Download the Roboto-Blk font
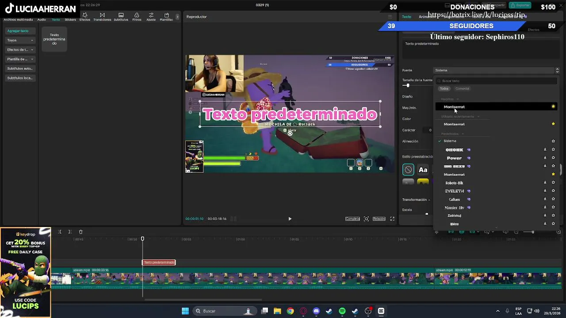The image size is (566, 318). tap(545, 182)
